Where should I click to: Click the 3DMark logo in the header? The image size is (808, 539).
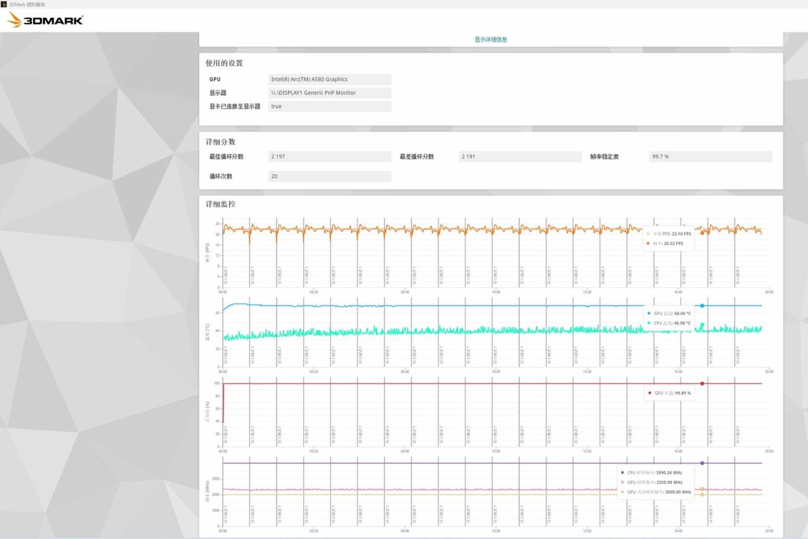coord(45,20)
